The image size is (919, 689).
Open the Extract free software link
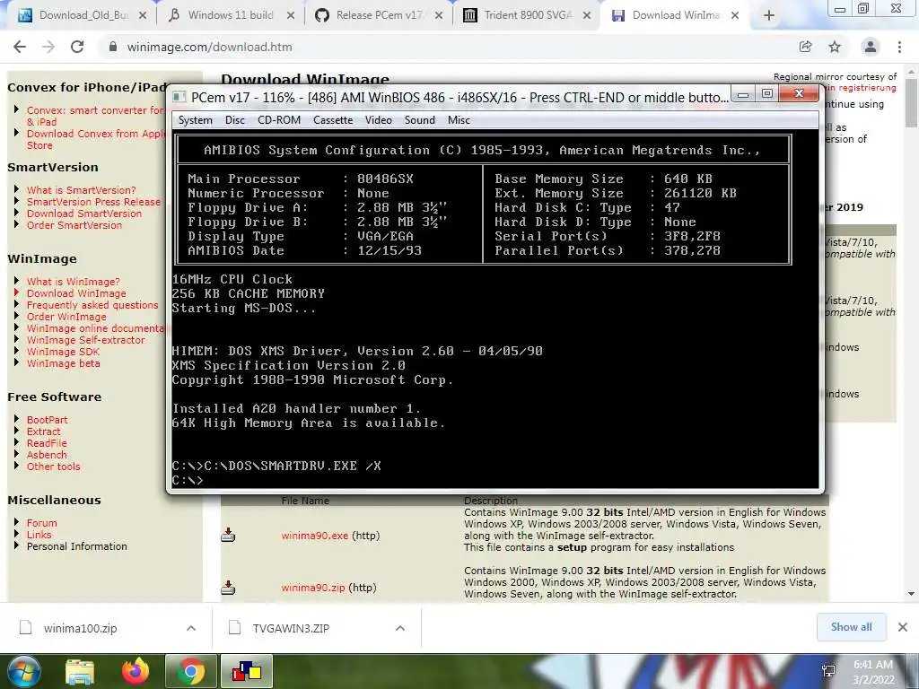pyautogui.click(x=43, y=432)
